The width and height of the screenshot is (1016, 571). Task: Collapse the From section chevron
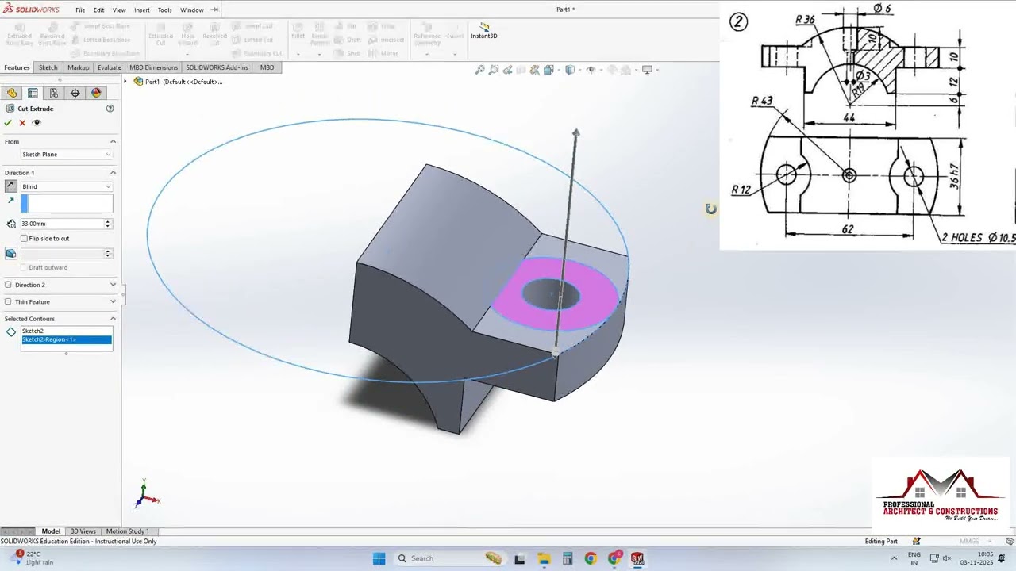(x=113, y=142)
